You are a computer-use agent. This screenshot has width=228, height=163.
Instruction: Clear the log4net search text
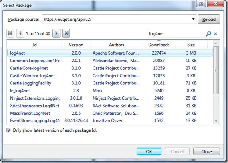point(216,34)
